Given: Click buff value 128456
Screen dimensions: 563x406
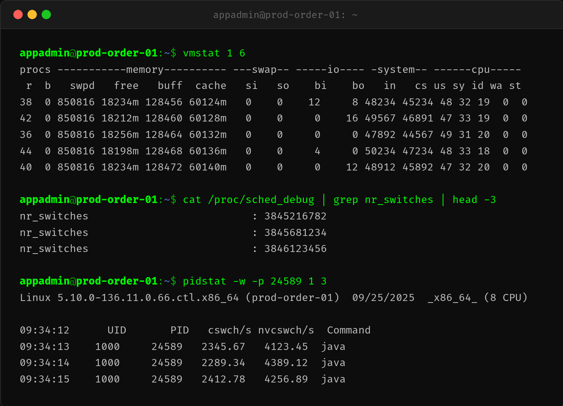Looking at the screenshot, I should click(164, 102).
